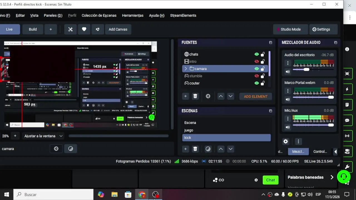The width and height of the screenshot is (356, 200).
Task: Open the Herramientas menu
Action: pos(133,16)
